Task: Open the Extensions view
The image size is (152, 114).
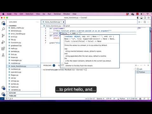Action: [x=3, y=48]
